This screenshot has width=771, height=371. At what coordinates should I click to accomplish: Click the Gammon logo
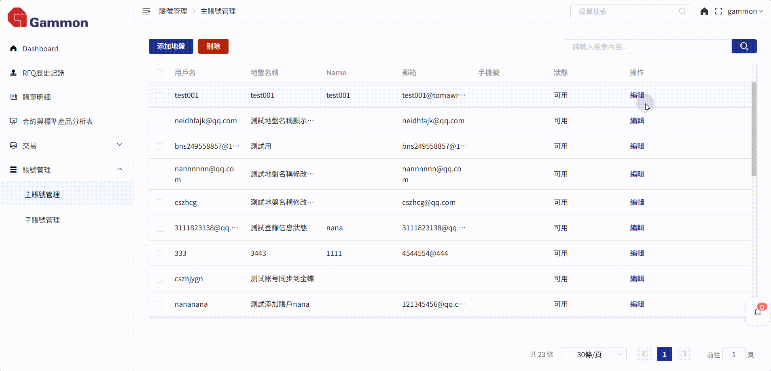coord(48,19)
